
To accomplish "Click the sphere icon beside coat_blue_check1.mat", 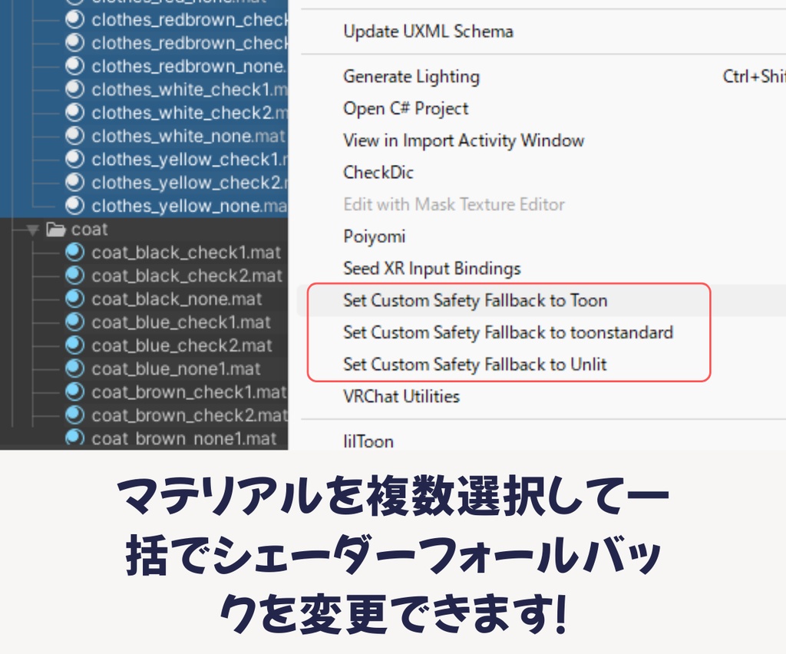I will (x=74, y=322).
